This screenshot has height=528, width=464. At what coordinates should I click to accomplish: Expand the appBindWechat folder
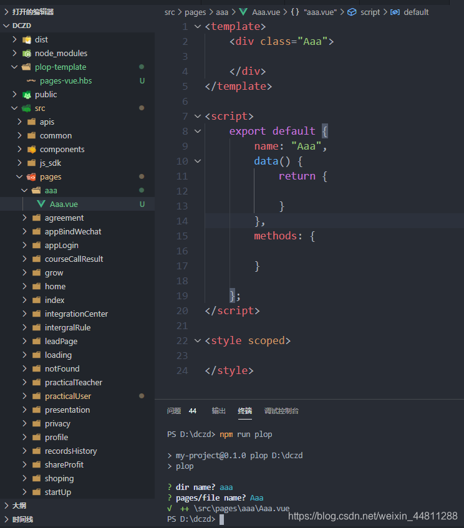click(x=24, y=231)
